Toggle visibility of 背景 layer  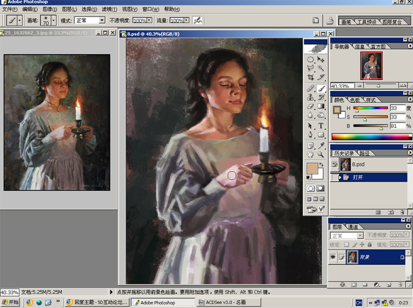(333, 257)
